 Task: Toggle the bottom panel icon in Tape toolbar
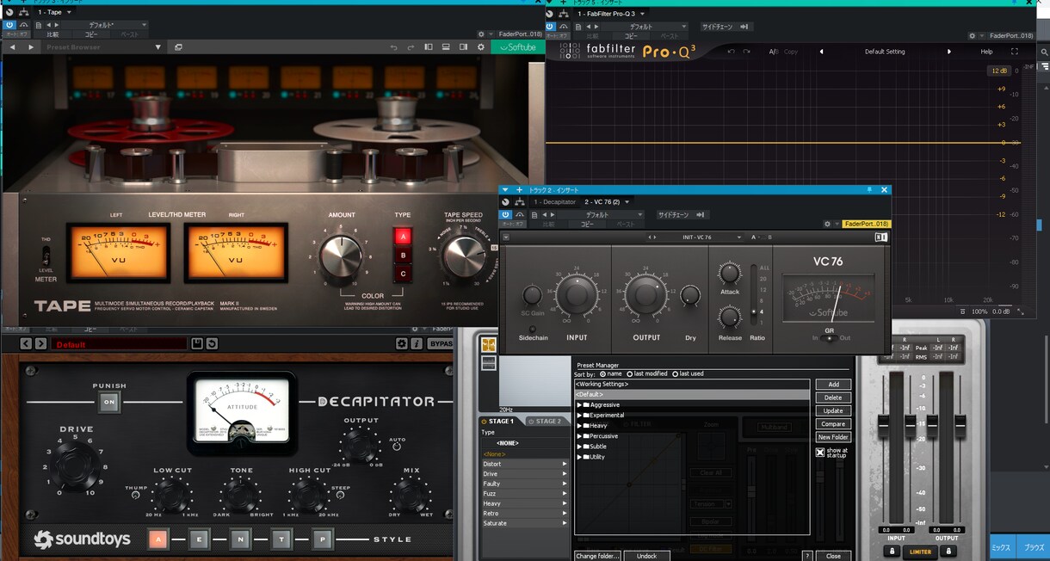coord(444,47)
